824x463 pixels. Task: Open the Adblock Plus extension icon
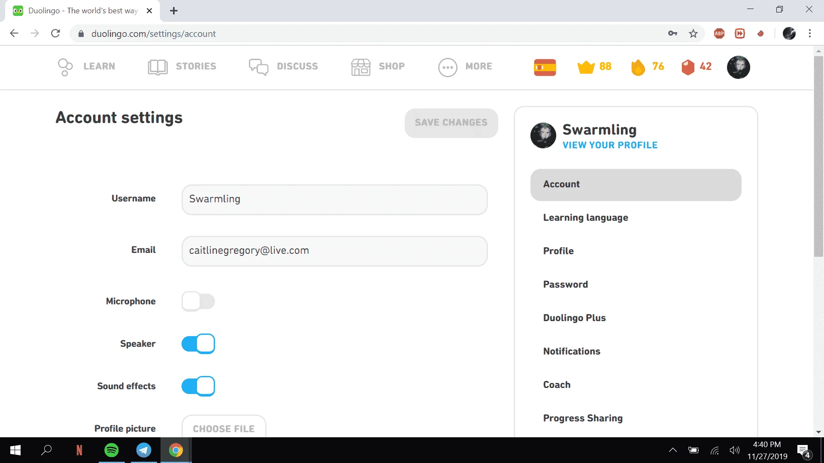(x=719, y=33)
